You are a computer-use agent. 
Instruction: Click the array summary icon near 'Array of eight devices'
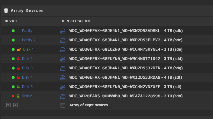coord(63,105)
